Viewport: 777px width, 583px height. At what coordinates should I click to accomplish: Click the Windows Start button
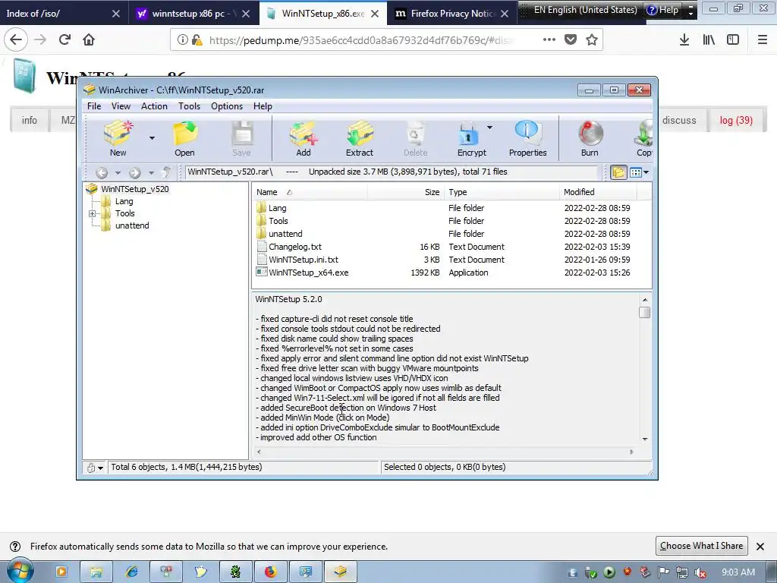click(19, 572)
